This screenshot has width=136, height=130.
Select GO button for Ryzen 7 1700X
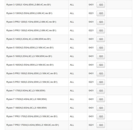[x=101, y=99]
